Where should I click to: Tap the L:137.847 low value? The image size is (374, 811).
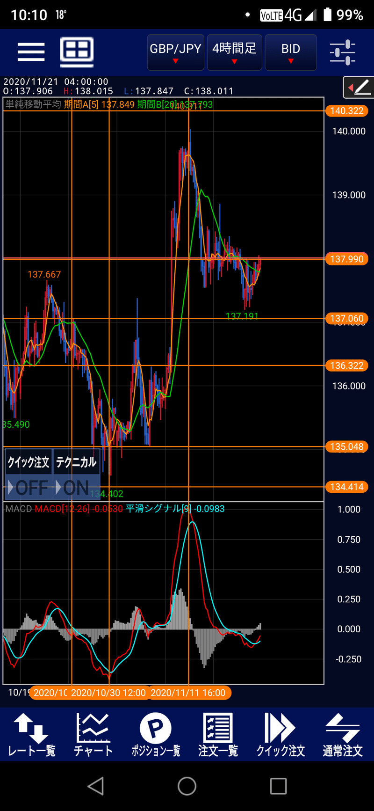click(x=149, y=91)
